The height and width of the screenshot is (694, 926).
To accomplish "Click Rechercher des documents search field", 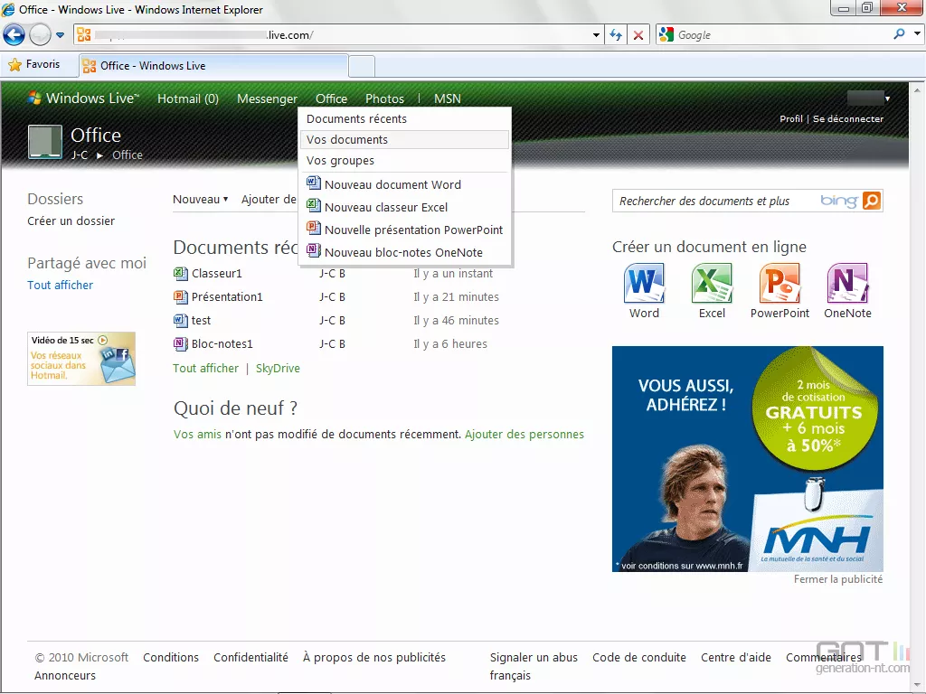I will [x=716, y=202].
